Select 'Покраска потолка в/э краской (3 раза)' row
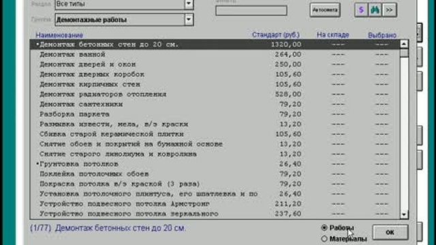 coord(215,184)
